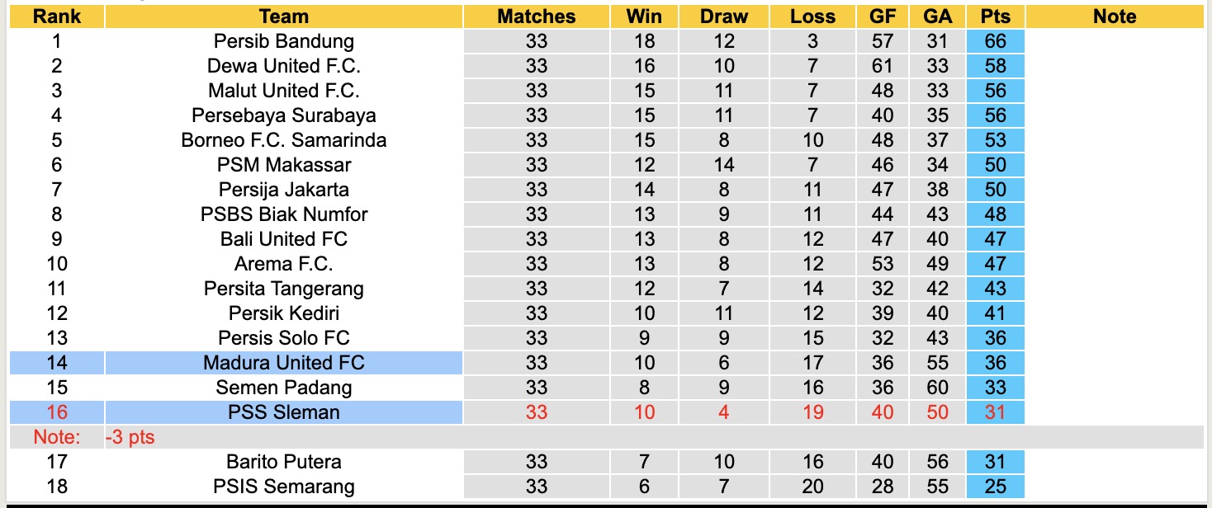Click the PSIS Semarang team name
1212x508 pixels.
click(283, 487)
